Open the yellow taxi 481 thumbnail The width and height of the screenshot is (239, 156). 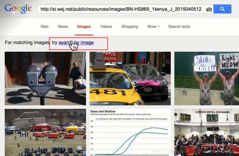point(130,78)
